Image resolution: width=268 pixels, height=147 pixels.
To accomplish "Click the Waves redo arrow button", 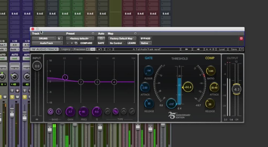I will coord(109,49).
